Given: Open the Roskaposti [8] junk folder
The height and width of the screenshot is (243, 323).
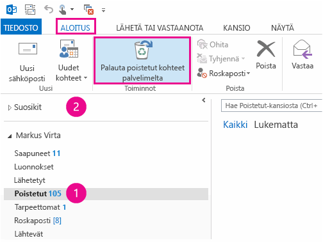Looking at the screenshot, I should (38, 221).
